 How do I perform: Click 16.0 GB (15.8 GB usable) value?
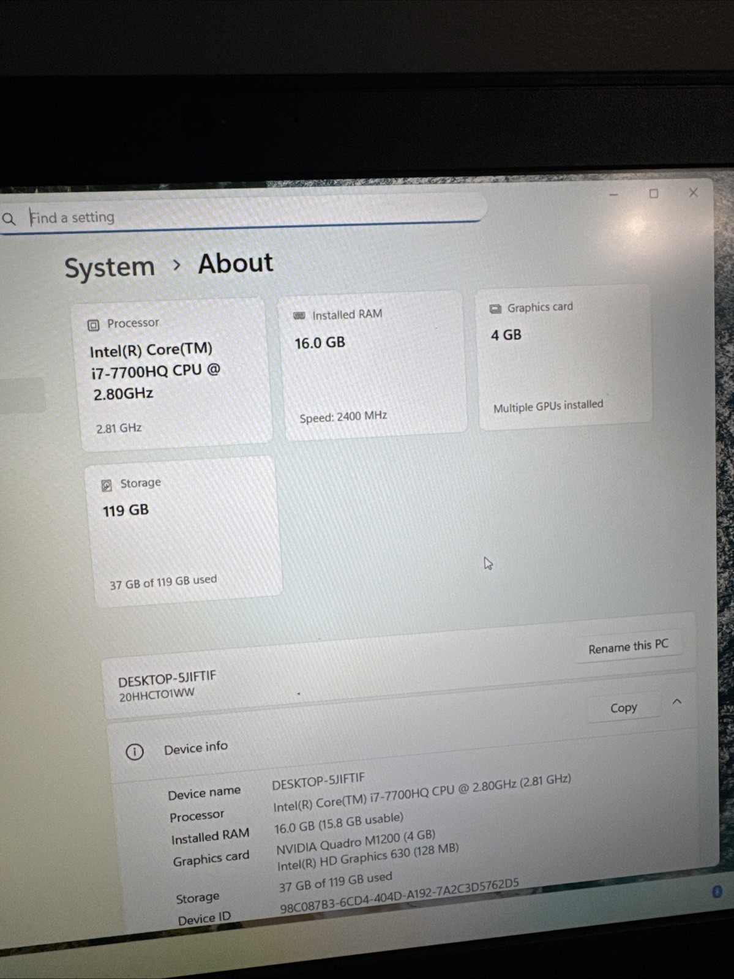point(339,823)
